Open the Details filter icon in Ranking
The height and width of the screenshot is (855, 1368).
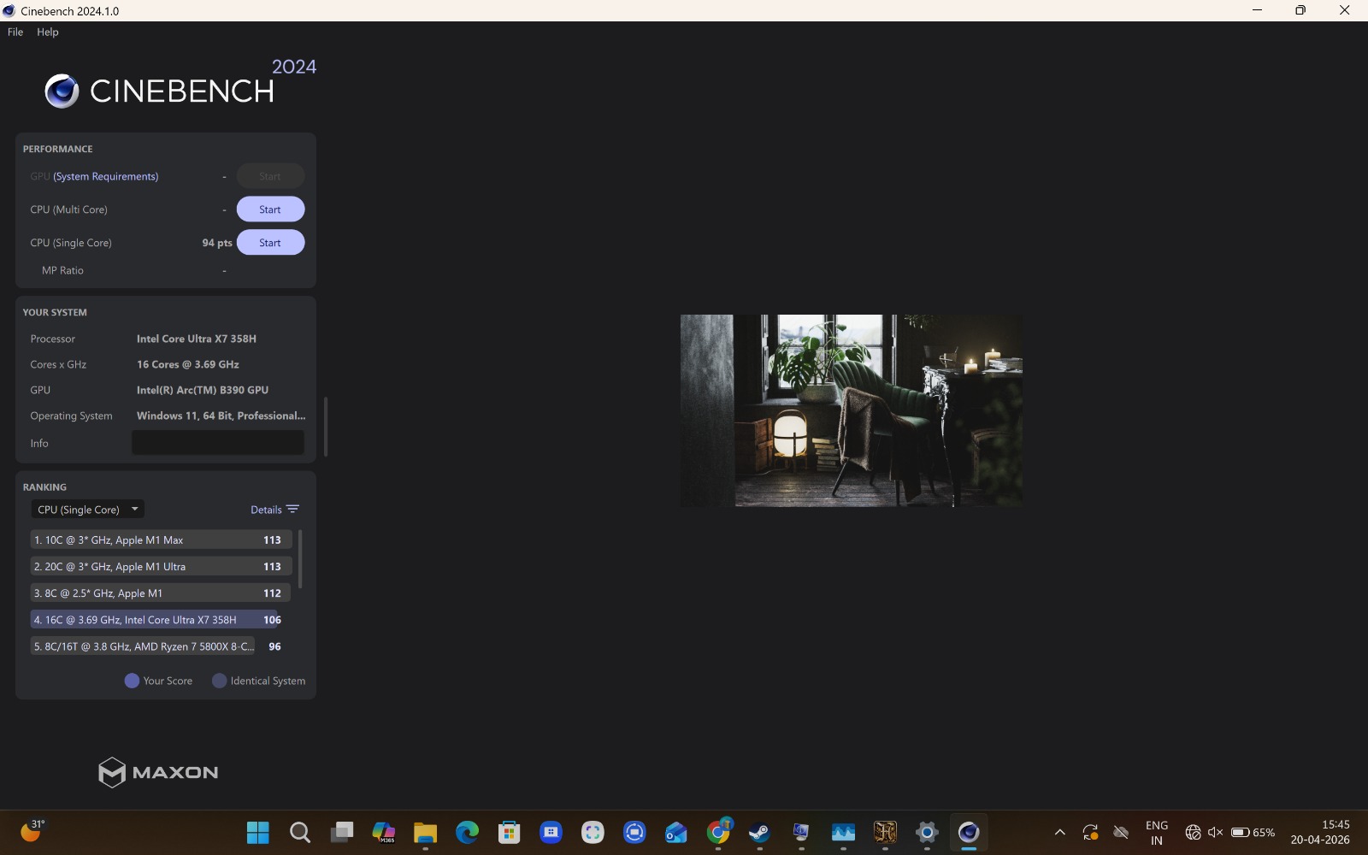[292, 510]
